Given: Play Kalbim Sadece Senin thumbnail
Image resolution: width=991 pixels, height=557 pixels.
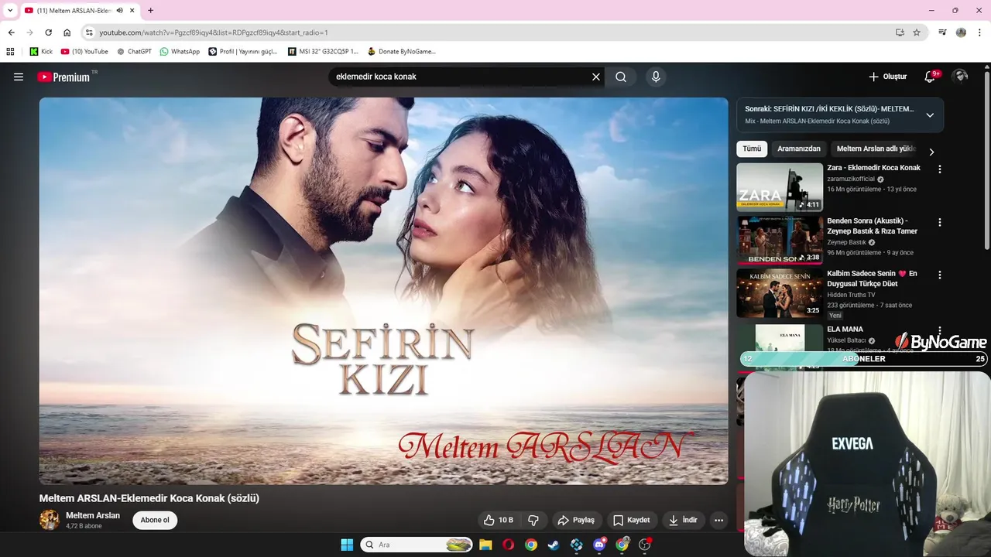Looking at the screenshot, I should pyautogui.click(x=780, y=292).
